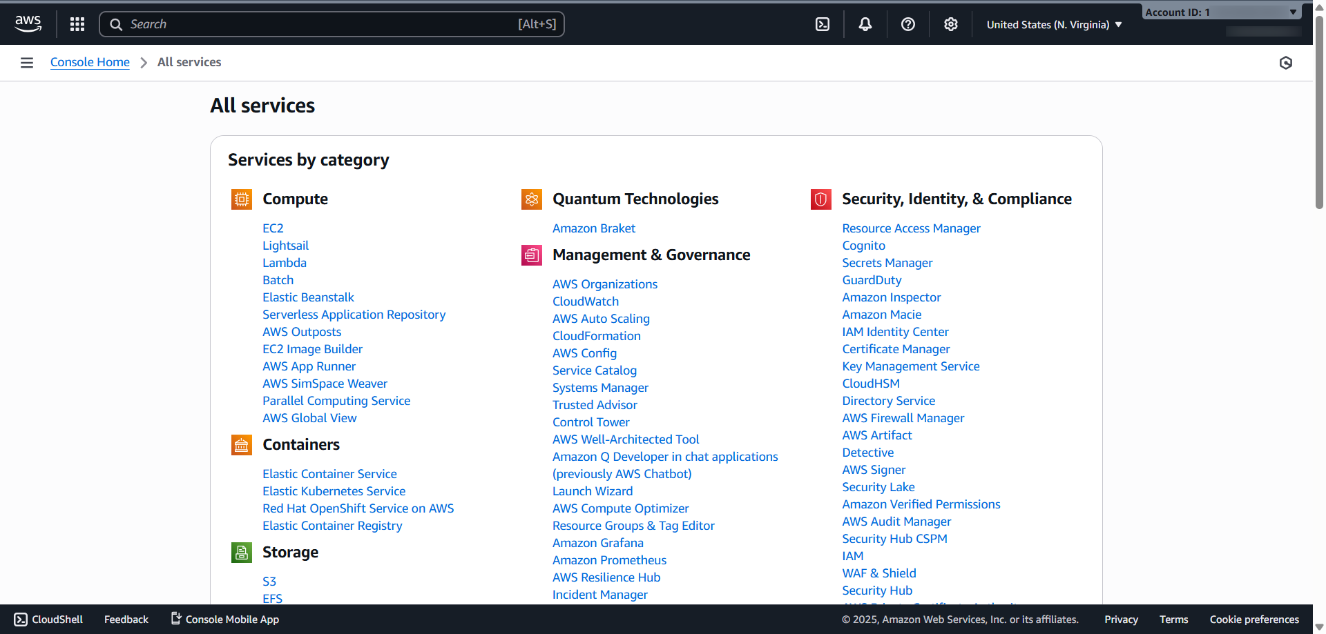
Task: Click the hexagon icon at top right
Action: point(1285,63)
